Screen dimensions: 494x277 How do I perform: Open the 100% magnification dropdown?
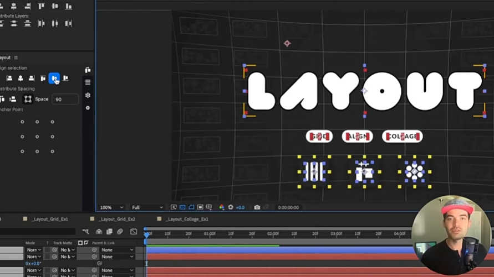[111, 207]
